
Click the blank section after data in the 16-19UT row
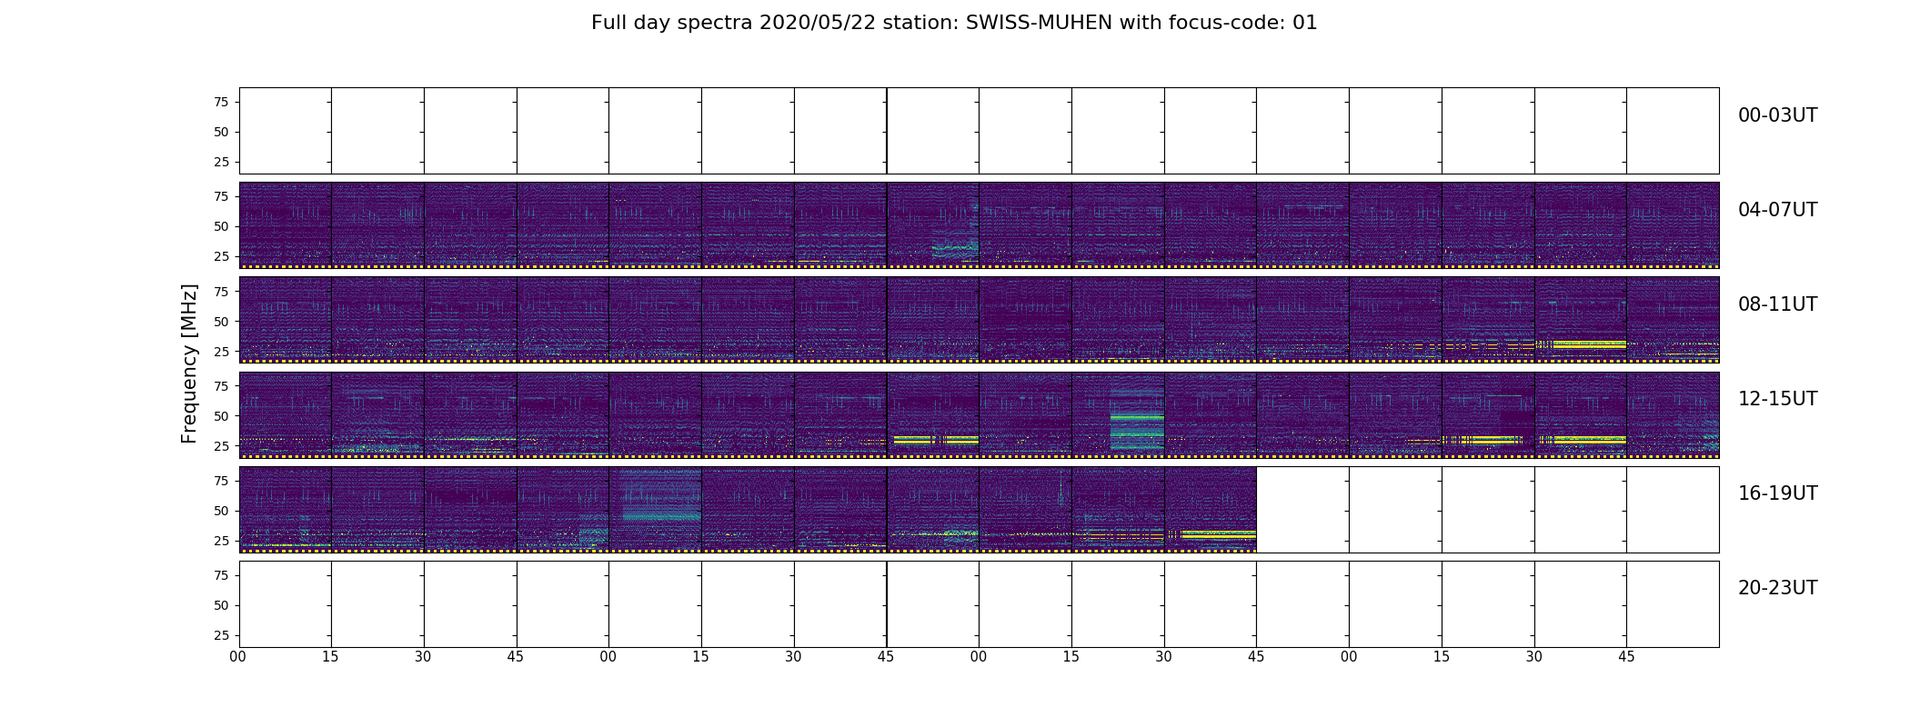pyautogui.click(x=1488, y=510)
